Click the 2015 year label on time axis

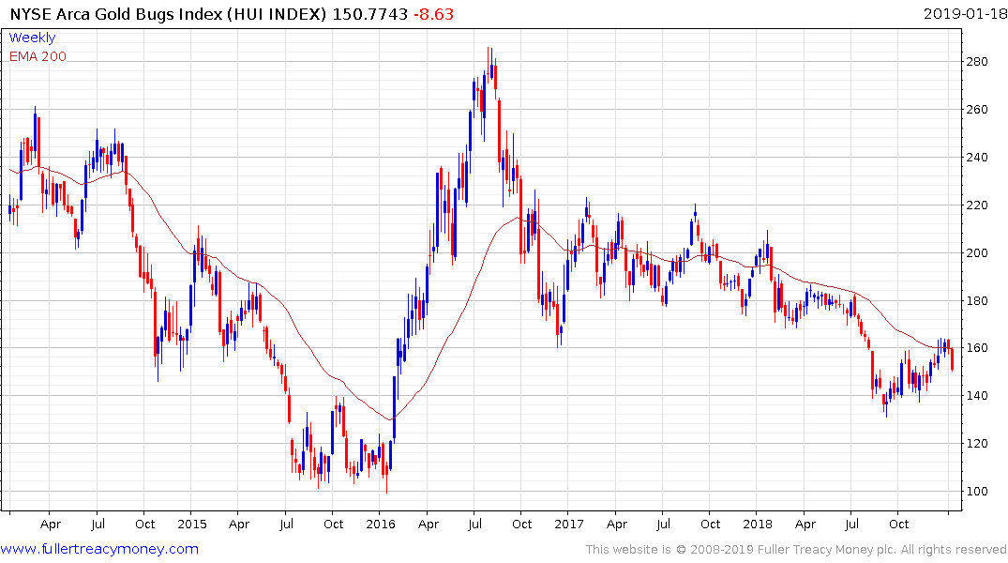pos(192,525)
